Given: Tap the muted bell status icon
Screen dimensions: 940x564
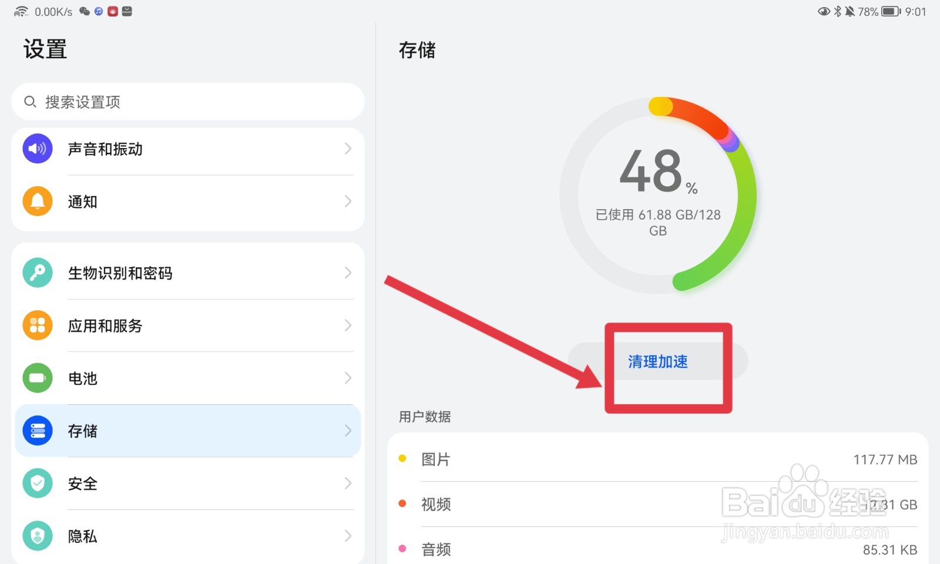Looking at the screenshot, I should [x=850, y=11].
